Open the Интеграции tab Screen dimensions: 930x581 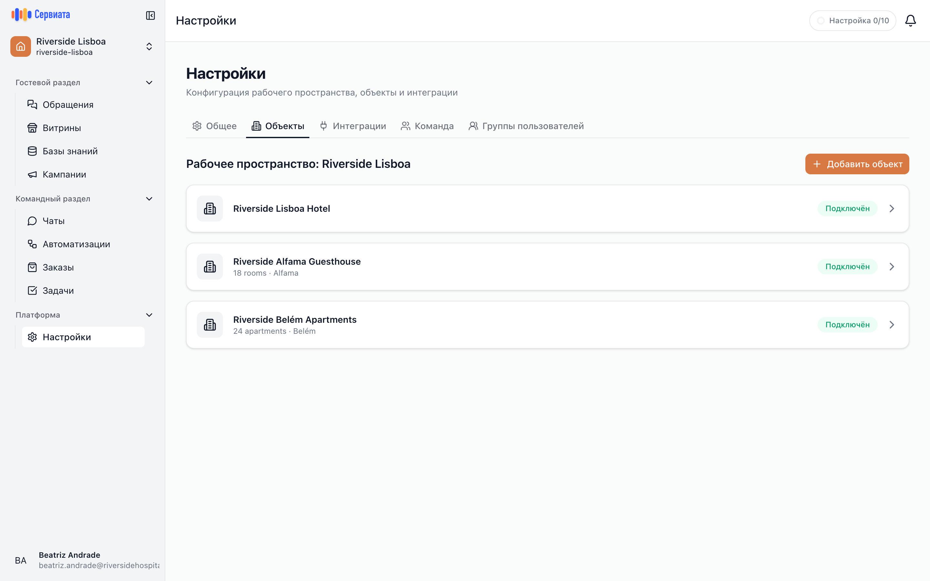pyautogui.click(x=353, y=126)
